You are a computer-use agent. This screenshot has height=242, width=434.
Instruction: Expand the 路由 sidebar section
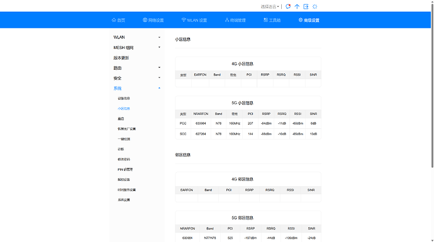tap(136, 68)
